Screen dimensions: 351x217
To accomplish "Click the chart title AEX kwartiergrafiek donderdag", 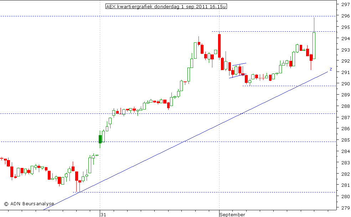I will [166, 6].
